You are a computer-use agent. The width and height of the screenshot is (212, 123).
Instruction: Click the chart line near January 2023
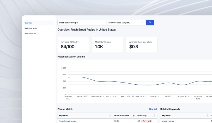[82, 77]
